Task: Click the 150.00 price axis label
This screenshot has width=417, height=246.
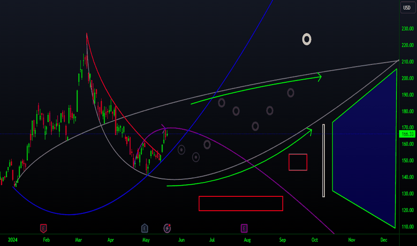Action: click(x=408, y=161)
